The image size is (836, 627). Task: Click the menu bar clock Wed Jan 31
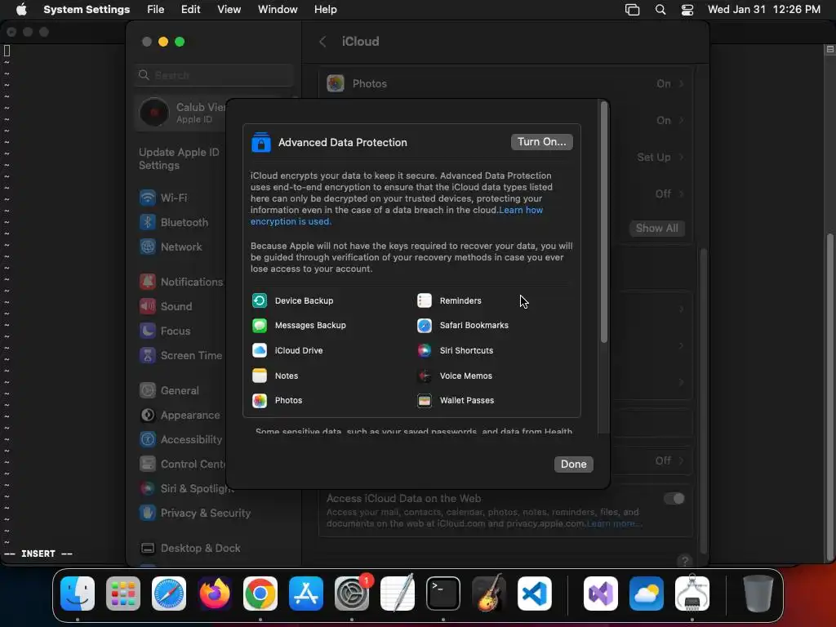coord(763,10)
